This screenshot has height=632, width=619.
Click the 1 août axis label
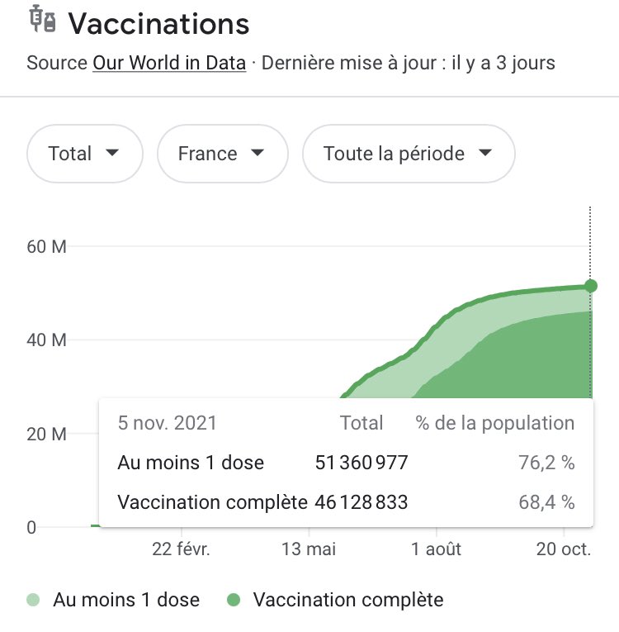[x=436, y=549]
